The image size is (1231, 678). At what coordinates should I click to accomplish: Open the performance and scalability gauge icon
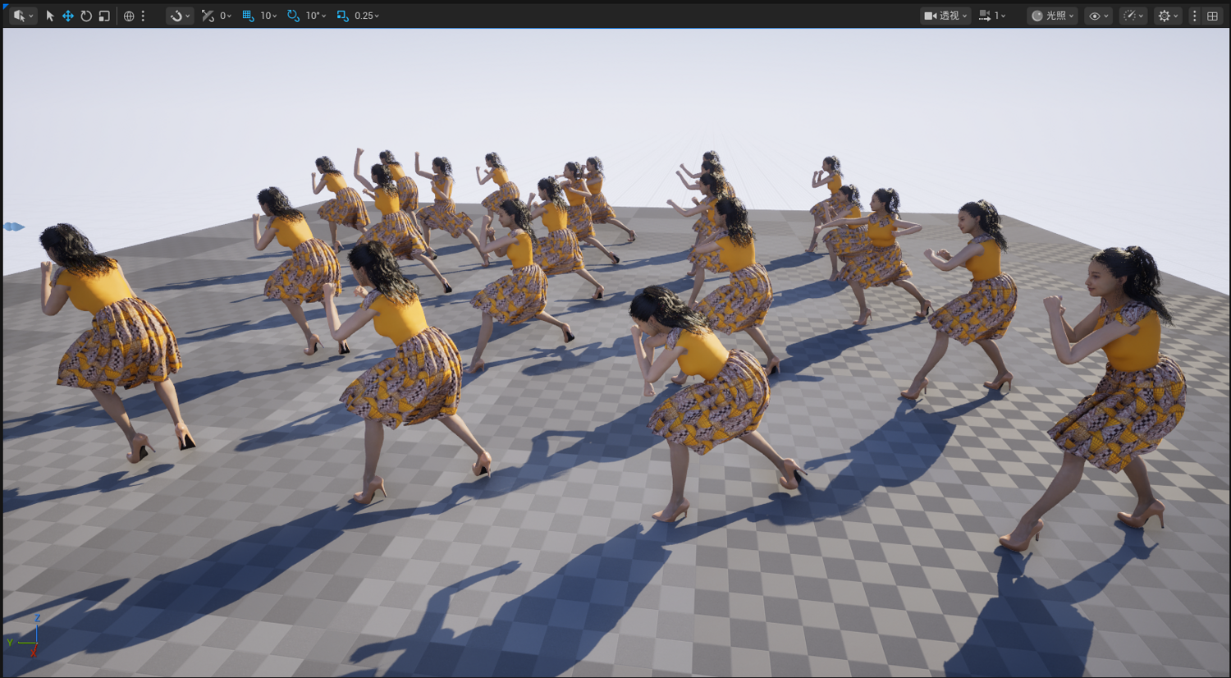1133,16
